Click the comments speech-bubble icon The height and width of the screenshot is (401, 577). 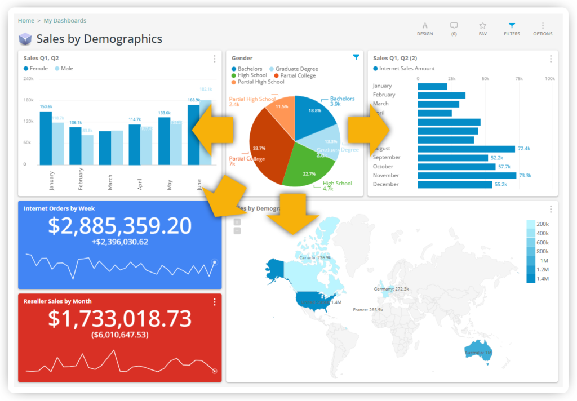coord(454,28)
